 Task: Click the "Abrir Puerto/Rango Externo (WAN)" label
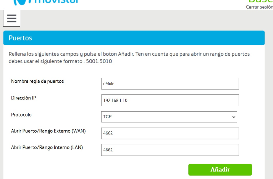pyautogui.click(x=48, y=131)
